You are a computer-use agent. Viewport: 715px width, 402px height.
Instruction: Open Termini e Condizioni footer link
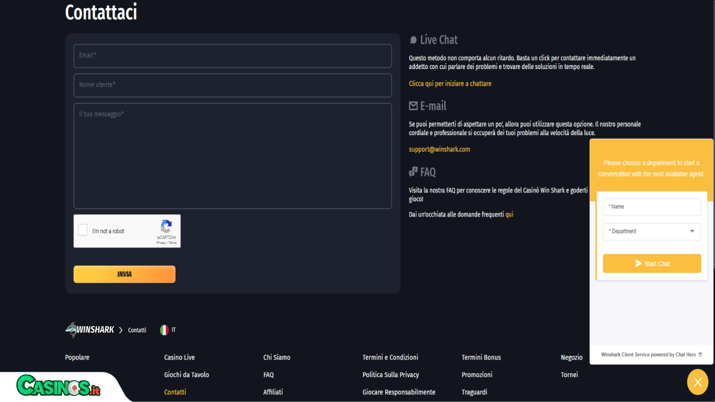click(x=390, y=357)
